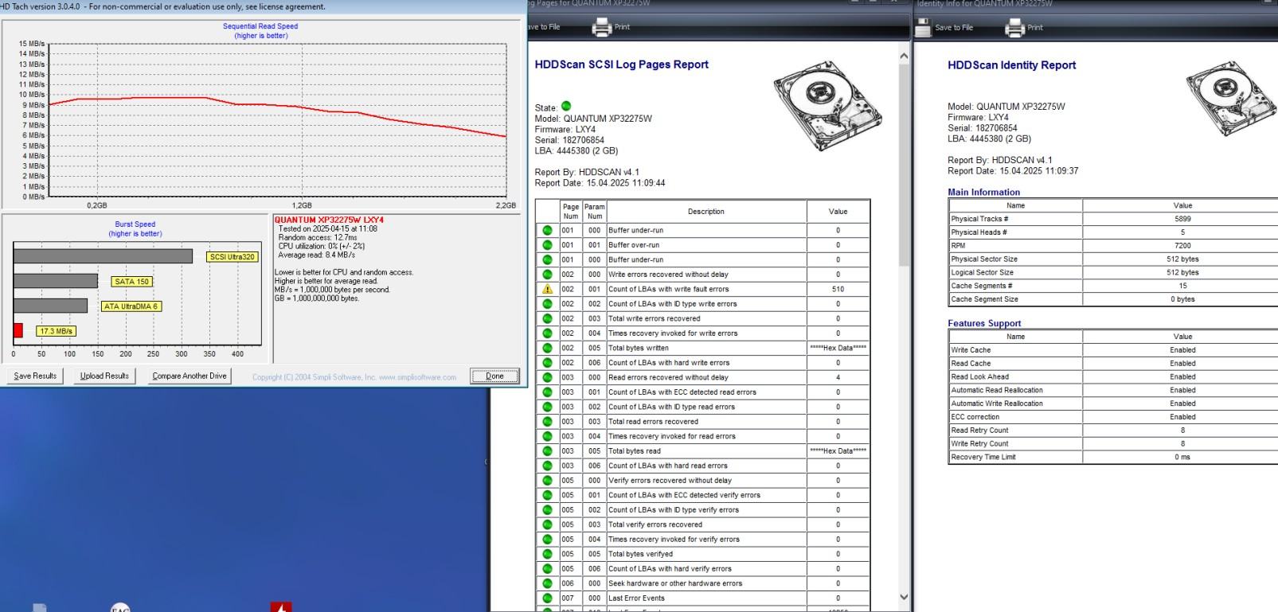This screenshot has width=1278, height=612.
Task: Click green State indicator in Log Pages report
Action: tap(566, 107)
